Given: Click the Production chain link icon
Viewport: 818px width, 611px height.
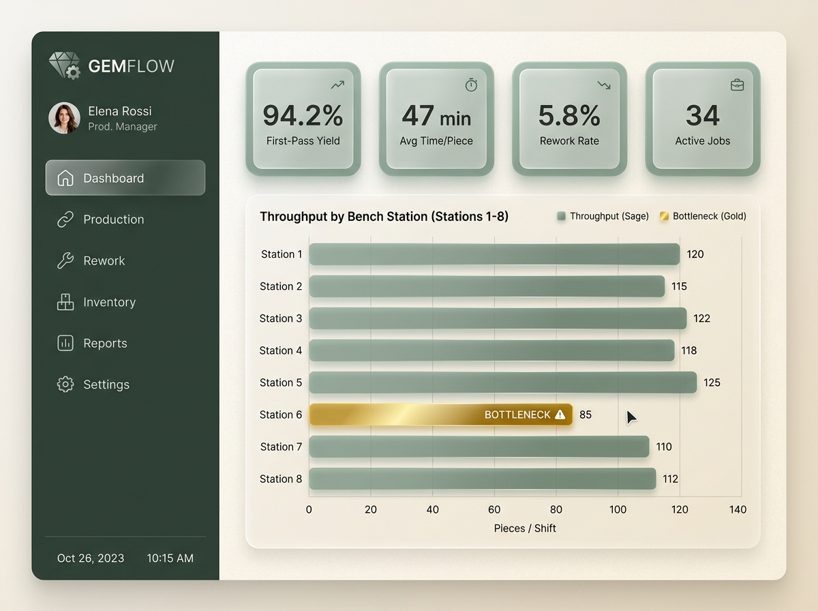Looking at the screenshot, I should (65, 220).
